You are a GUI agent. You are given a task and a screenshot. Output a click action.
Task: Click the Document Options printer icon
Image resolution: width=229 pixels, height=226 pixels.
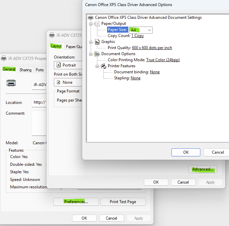pos(97,54)
